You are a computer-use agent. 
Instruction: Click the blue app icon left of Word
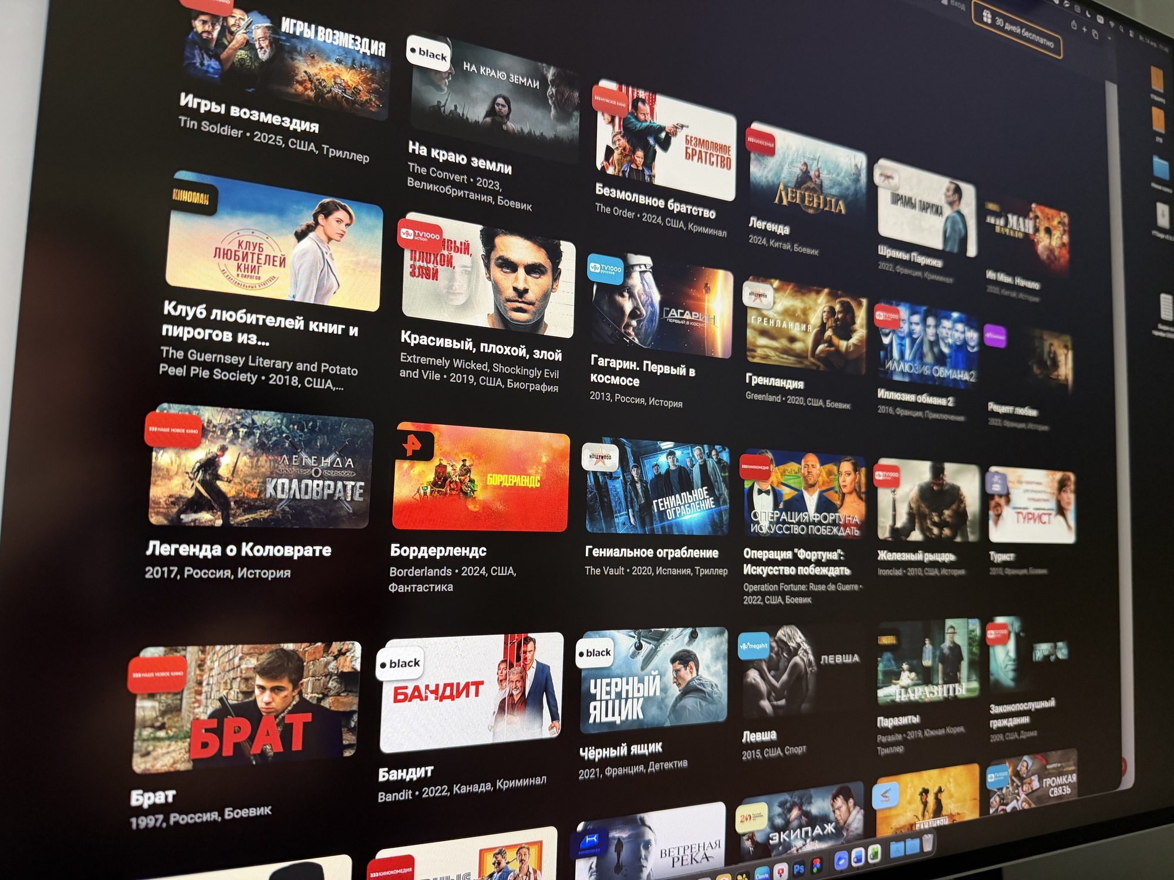click(x=841, y=861)
